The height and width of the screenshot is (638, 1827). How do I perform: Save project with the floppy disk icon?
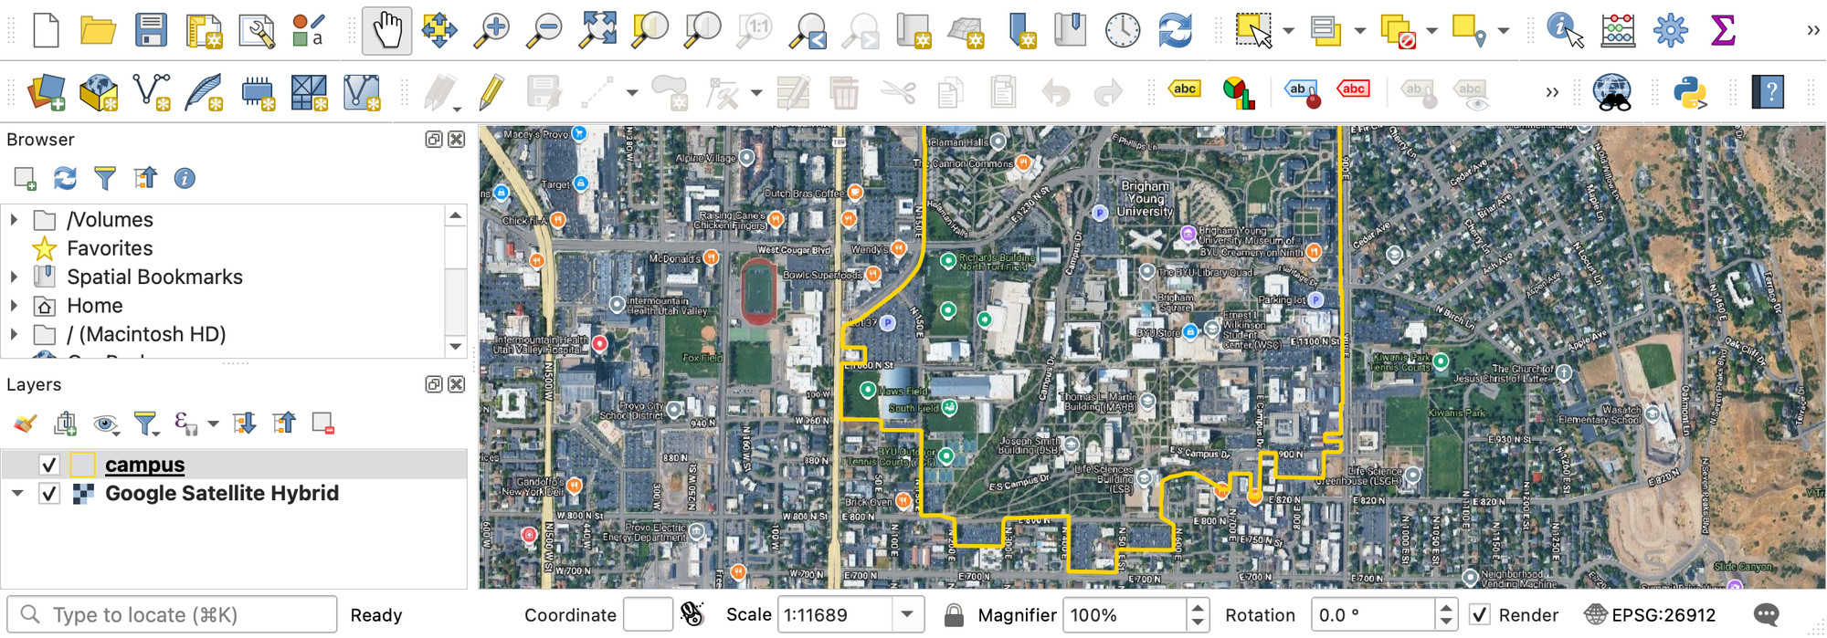pos(151,30)
